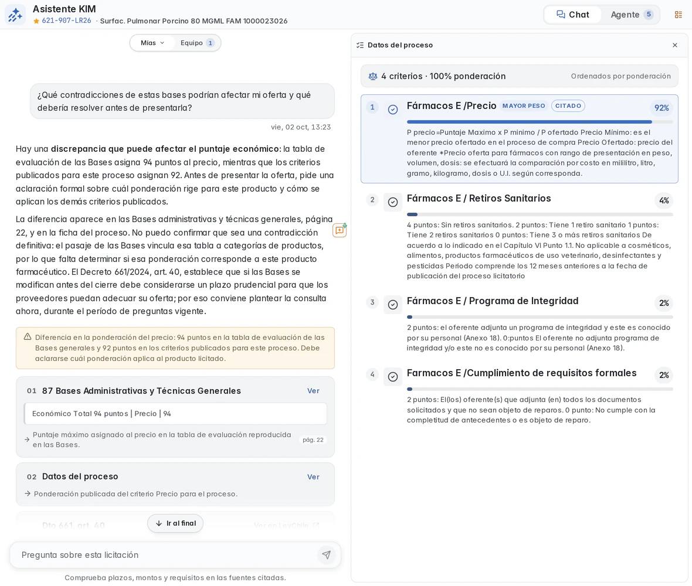The image size is (692, 586).
Task: Click the Ir al final button
Action: coord(175,523)
